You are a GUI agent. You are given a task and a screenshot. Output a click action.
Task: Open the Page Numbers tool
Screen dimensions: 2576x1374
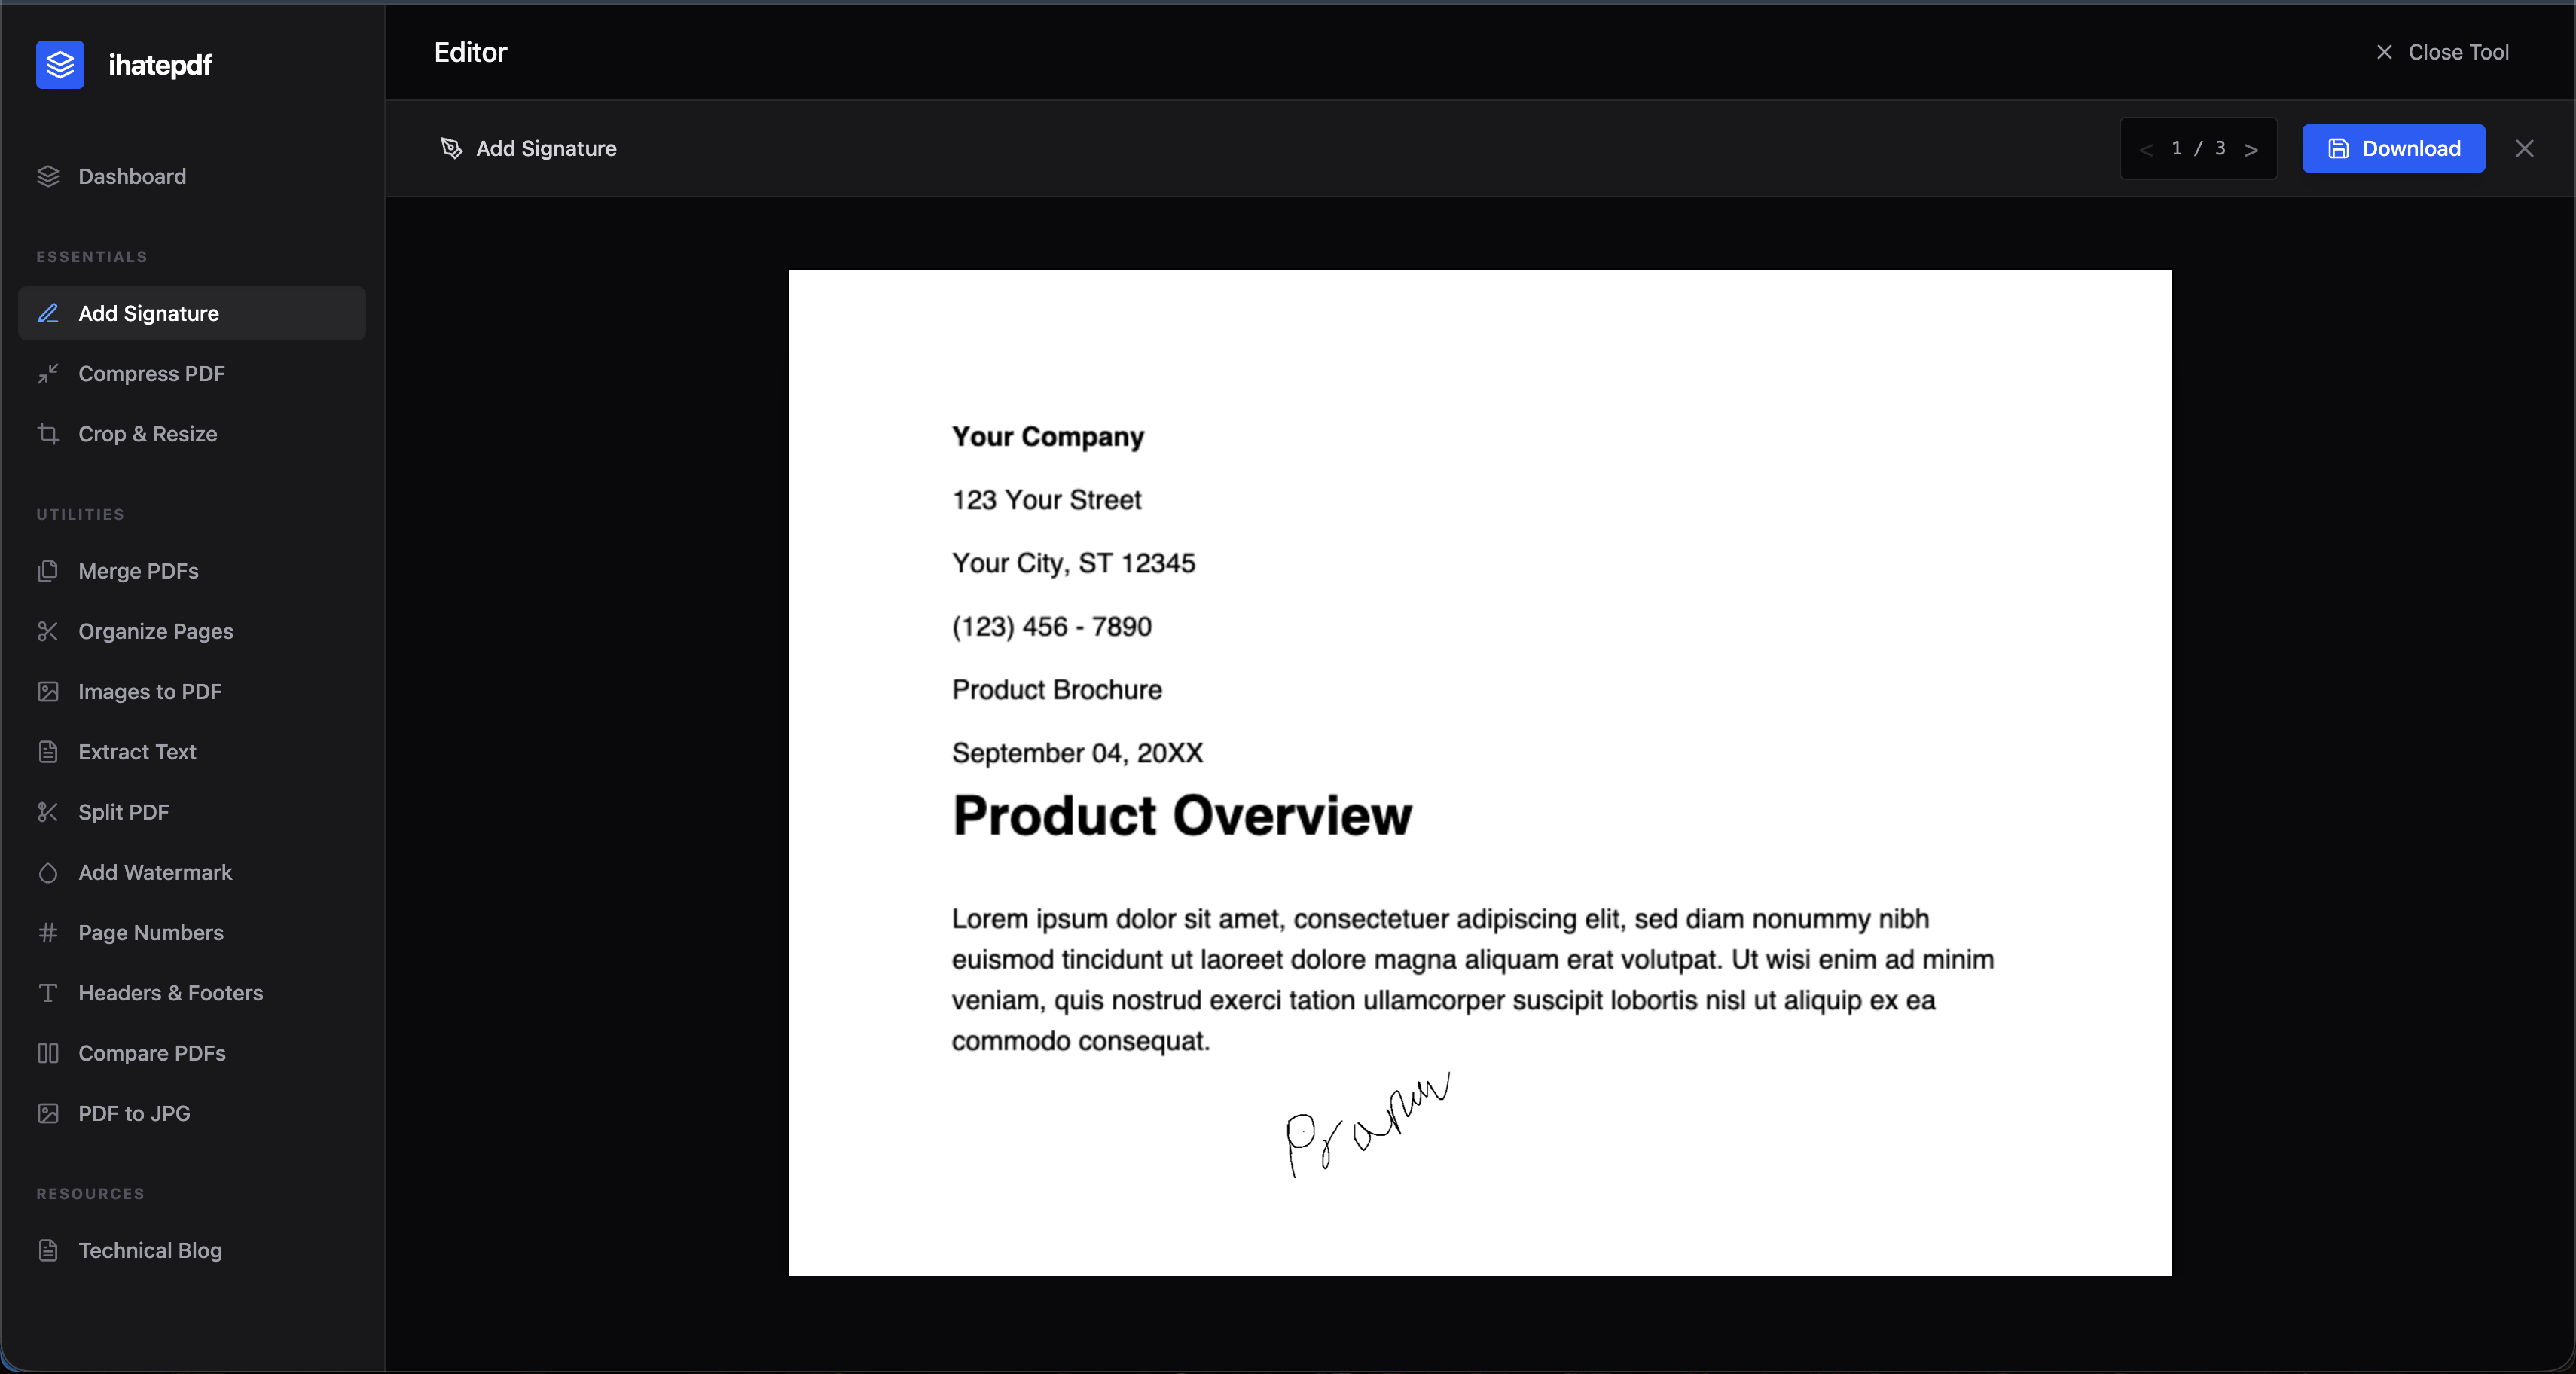(x=150, y=932)
